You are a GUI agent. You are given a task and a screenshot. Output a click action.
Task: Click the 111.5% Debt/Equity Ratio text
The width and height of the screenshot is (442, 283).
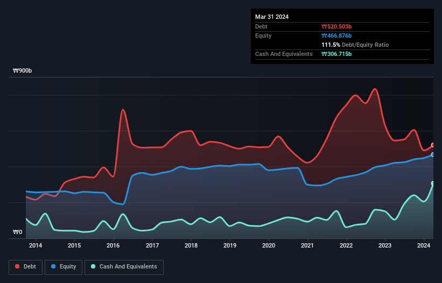[x=355, y=45]
